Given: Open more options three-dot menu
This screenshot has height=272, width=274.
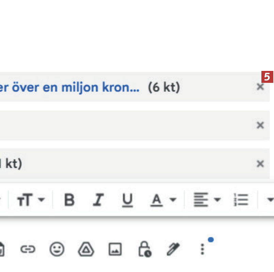Looking at the screenshot, I should tap(202, 250).
